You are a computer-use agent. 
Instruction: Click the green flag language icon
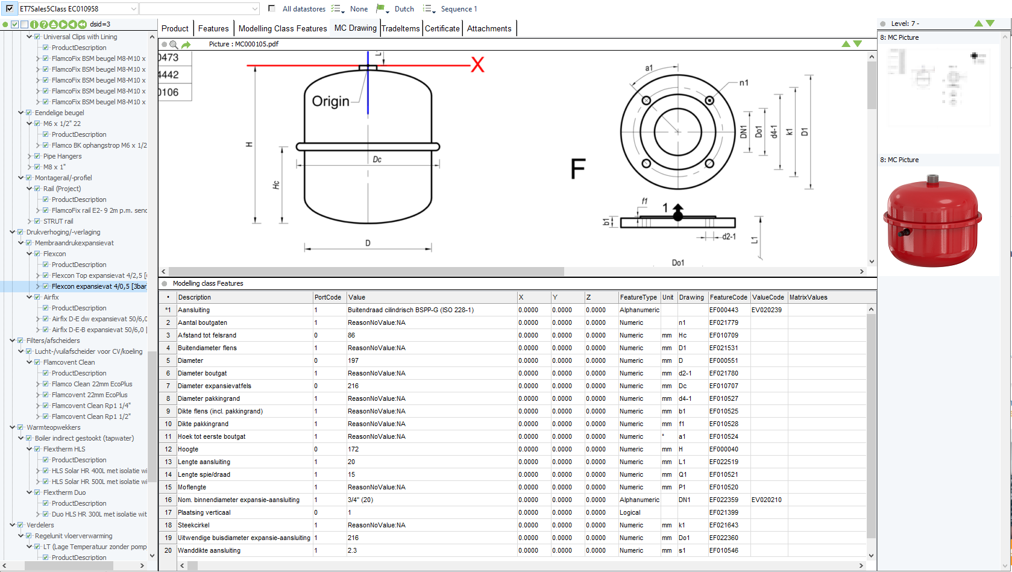pos(380,9)
